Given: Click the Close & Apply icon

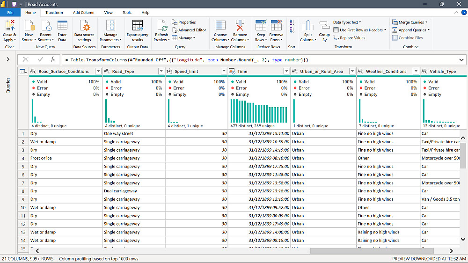Looking at the screenshot, I should 9,26.
